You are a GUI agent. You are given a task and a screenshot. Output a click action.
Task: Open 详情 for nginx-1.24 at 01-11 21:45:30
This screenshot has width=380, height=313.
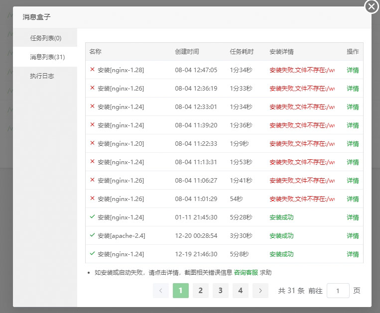pos(353,217)
